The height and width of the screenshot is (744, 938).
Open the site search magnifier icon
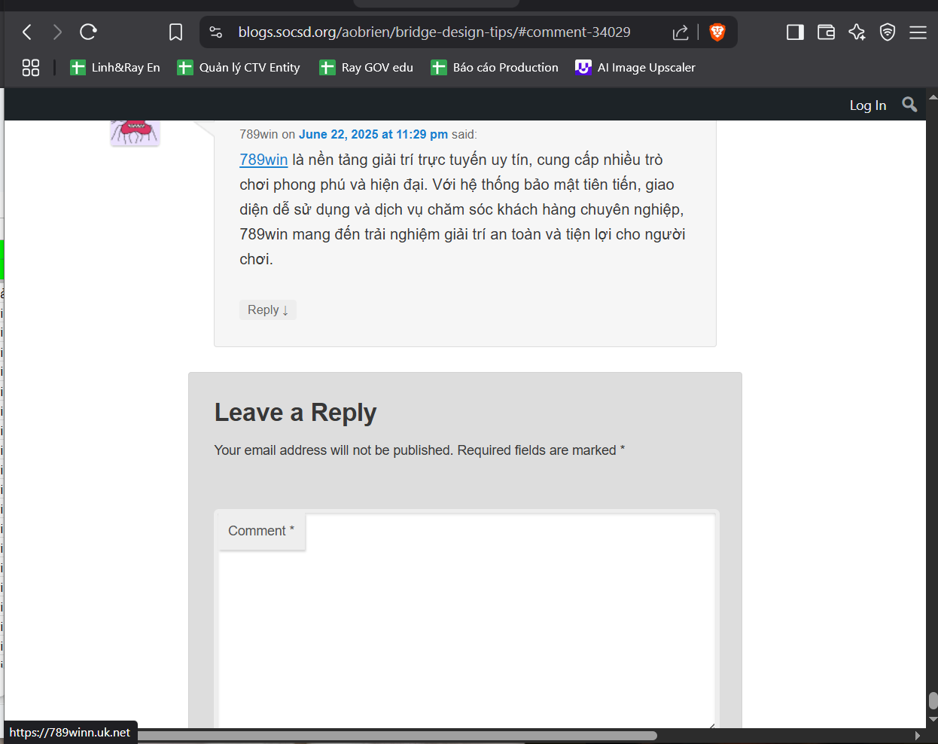[x=909, y=105]
